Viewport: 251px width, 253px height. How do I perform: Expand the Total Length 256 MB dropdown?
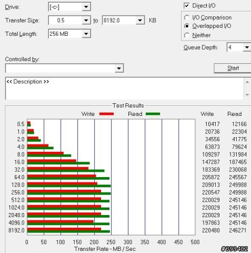pos(86,34)
